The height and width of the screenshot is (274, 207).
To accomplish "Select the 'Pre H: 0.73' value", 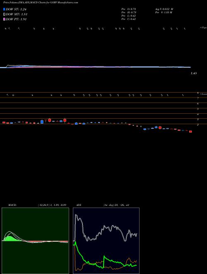I will (x=129, y=12).
